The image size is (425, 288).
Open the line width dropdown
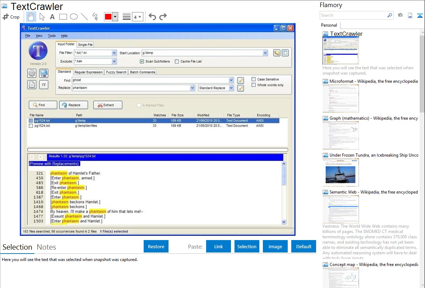137,17
